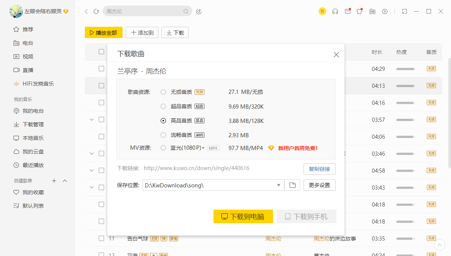The image size is (451, 256).
Task: Select 无损音质 lossless radio option
Action: (x=163, y=92)
